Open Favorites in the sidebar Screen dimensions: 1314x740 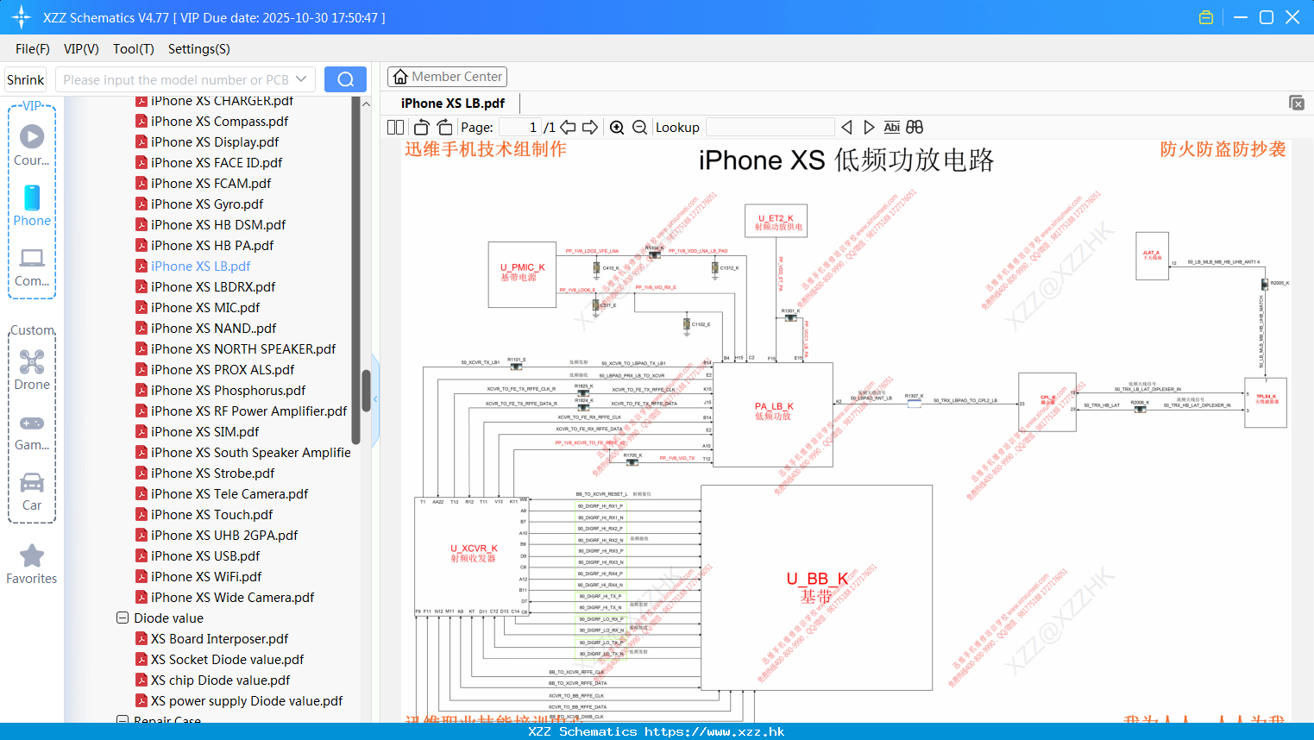point(32,564)
